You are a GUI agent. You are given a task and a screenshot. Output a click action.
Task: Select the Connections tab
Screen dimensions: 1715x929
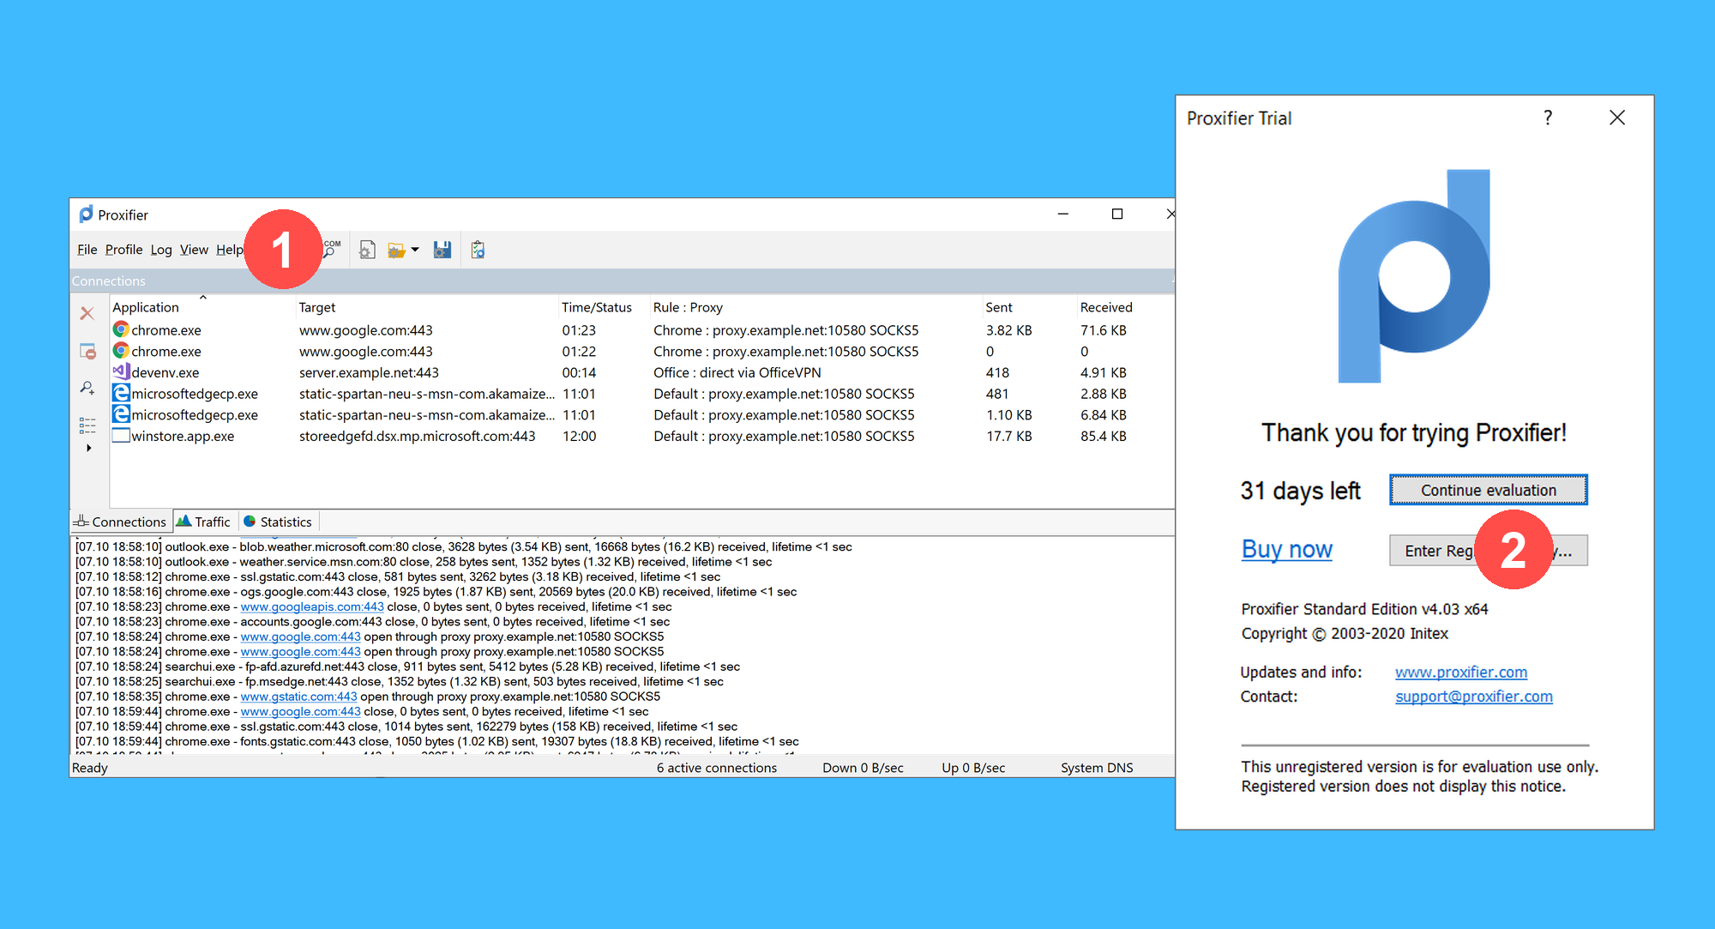coord(120,522)
